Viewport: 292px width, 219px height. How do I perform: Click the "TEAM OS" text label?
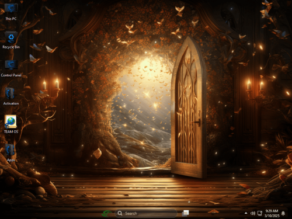point(11,132)
